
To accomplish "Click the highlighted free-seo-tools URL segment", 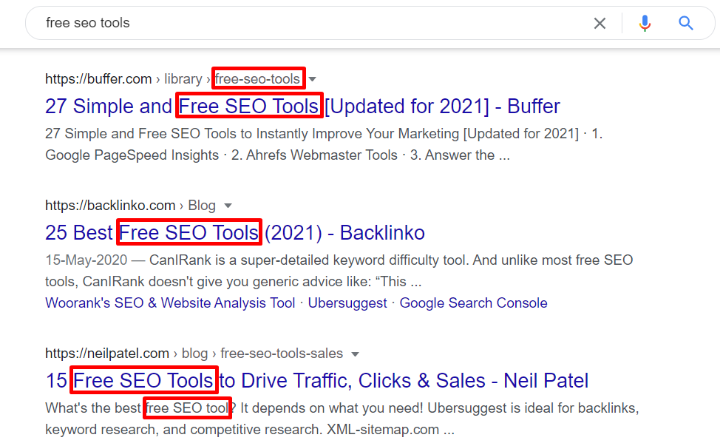I will point(257,78).
